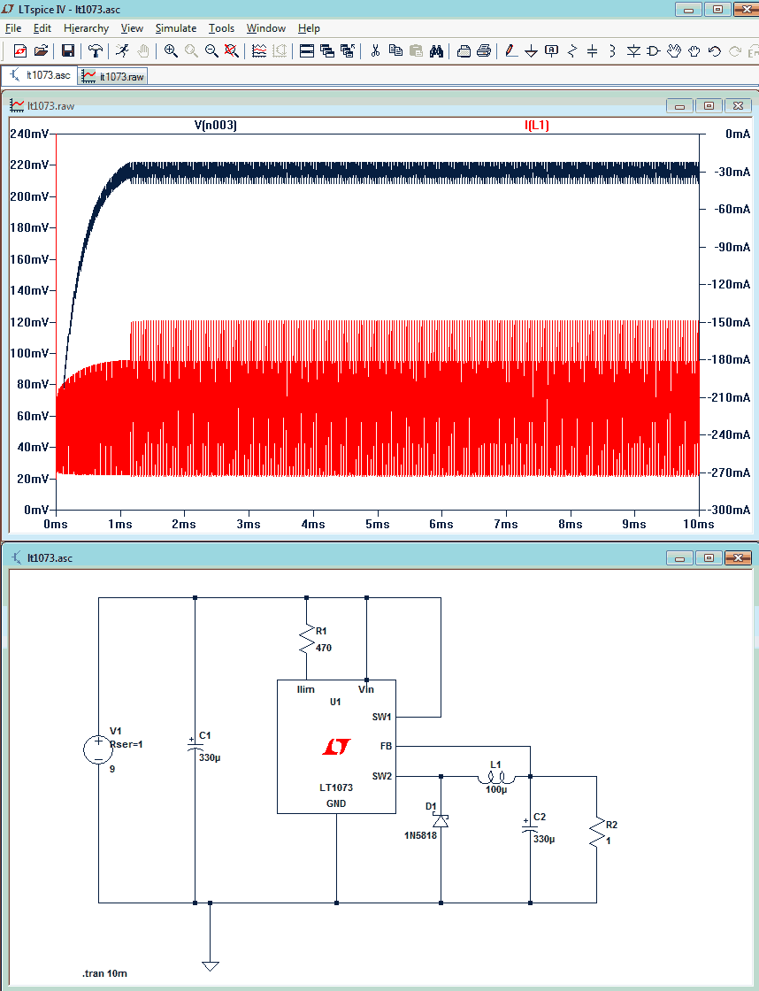Click the Find binoculars icon
759x991 pixels.
click(x=436, y=51)
